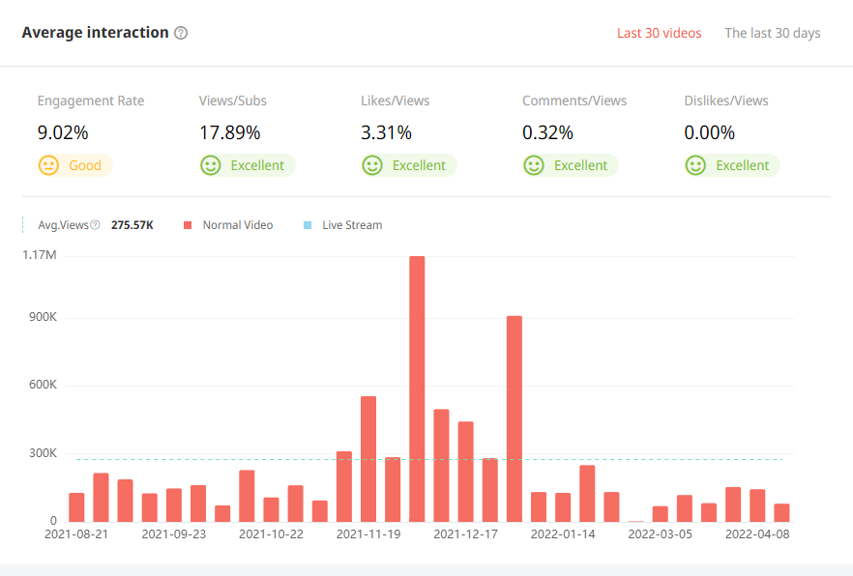Click the help icon beside Average interaction
The width and height of the screenshot is (853, 576).
pyautogui.click(x=181, y=33)
